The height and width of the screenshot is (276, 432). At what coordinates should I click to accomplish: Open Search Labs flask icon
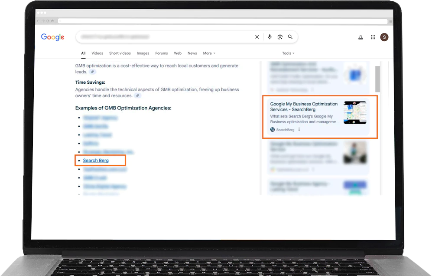361,37
